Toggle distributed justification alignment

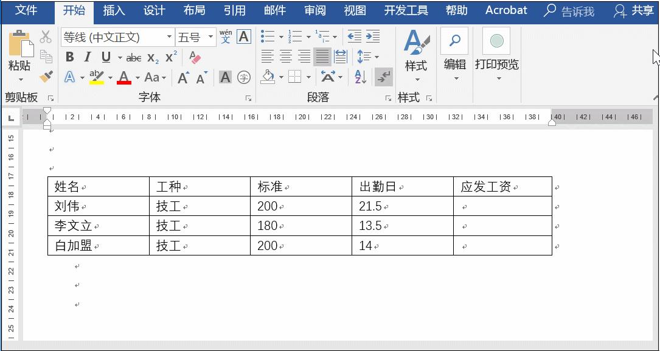[x=341, y=57]
